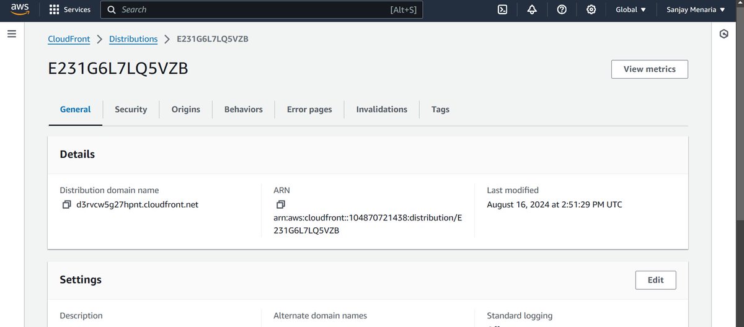Launch the CloudShell terminal icon
This screenshot has width=744, height=327.
pos(503,10)
